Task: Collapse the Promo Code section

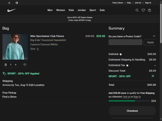Action: (154, 36)
